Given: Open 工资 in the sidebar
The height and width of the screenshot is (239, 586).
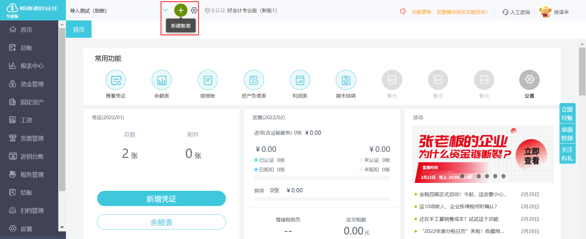Looking at the screenshot, I should 29,120.
